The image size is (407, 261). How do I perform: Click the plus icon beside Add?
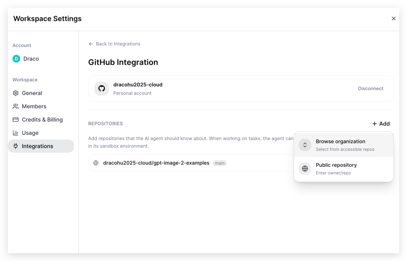pyautogui.click(x=374, y=124)
